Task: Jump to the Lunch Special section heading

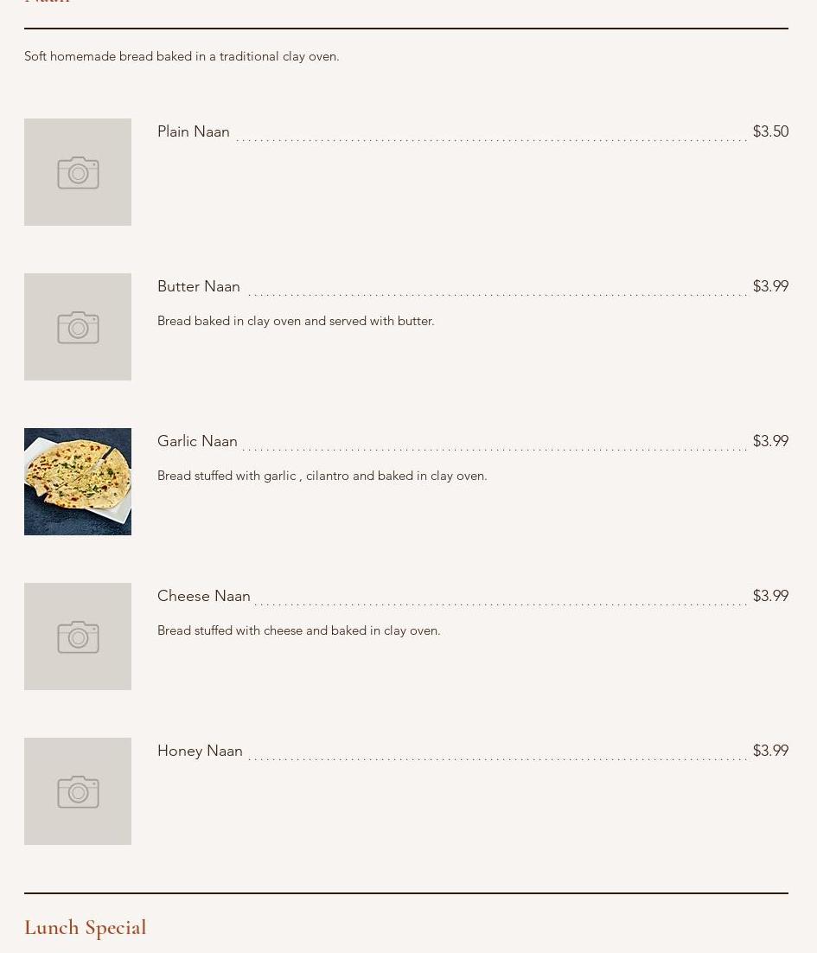Action: point(86,927)
